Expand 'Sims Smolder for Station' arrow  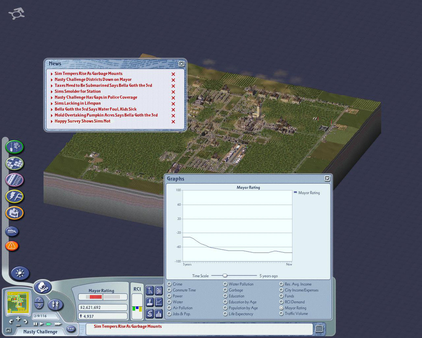point(52,91)
